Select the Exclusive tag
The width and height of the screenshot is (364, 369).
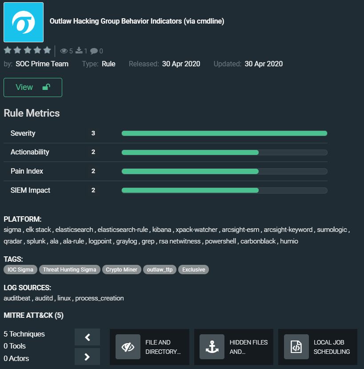[194, 269]
